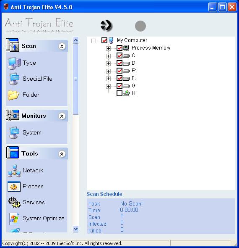Collapse the My Computer tree node
Viewport: 239px width, 248px height.
[94, 41]
